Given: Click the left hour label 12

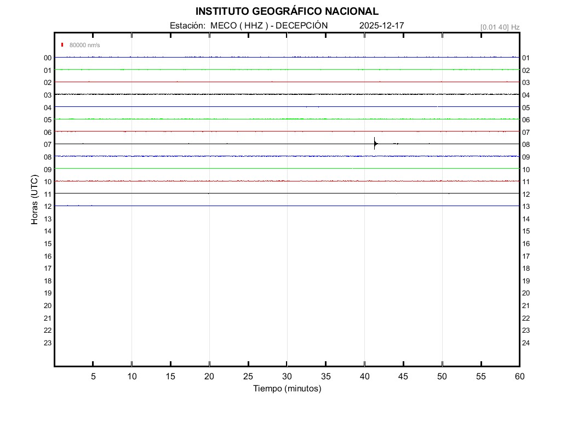Looking at the screenshot, I should [48, 206].
